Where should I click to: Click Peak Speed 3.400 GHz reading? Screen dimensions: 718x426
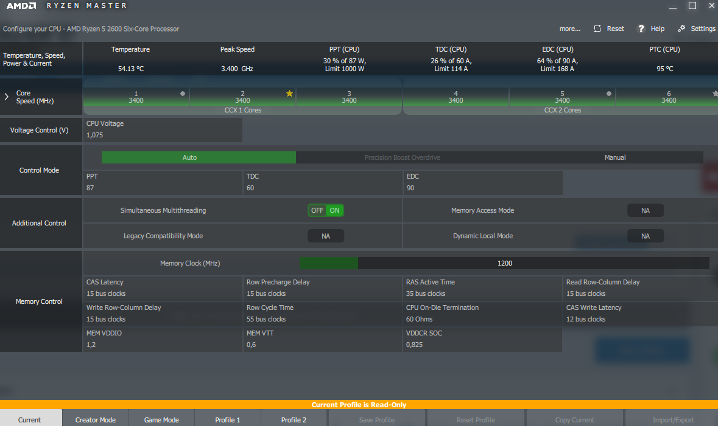coord(237,69)
